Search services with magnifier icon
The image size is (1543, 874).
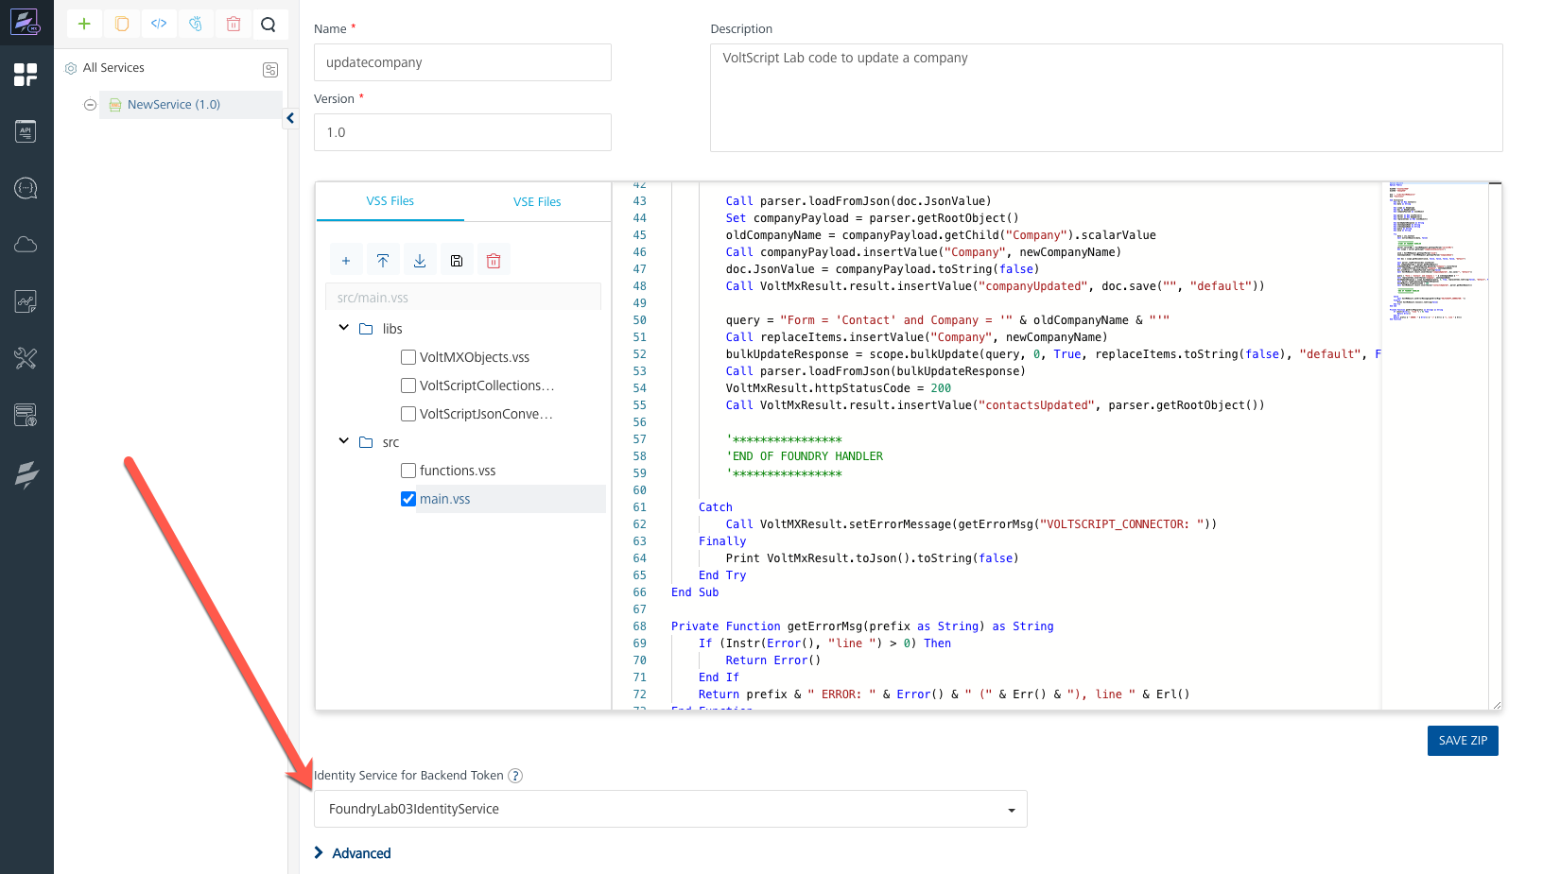[269, 25]
